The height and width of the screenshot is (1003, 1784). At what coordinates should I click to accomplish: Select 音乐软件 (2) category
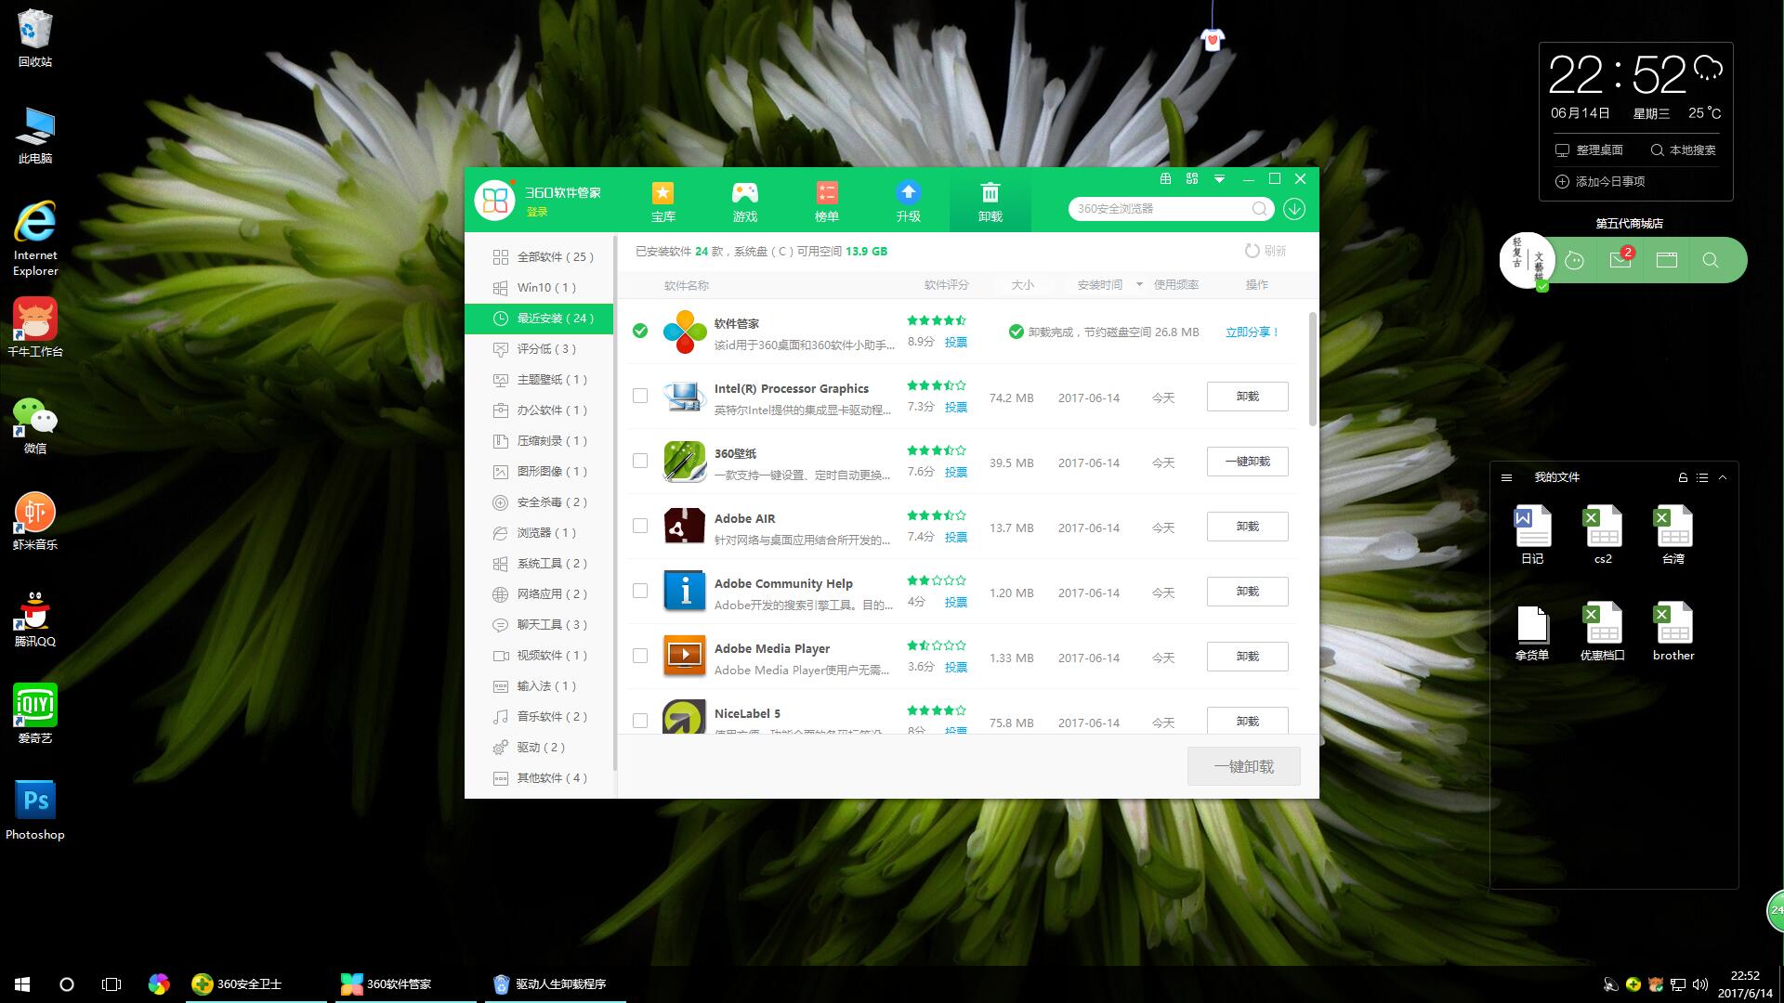540,716
